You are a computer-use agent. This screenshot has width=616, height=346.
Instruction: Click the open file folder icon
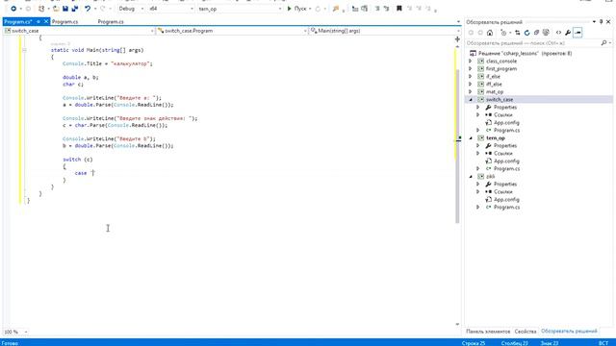coord(56,9)
